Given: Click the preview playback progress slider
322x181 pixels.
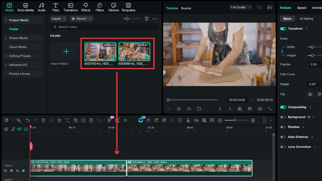Looking at the screenshot, I should click(x=192, y=100).
